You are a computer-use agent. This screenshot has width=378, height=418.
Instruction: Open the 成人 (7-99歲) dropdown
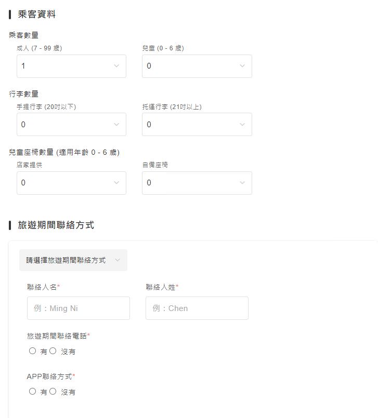(x=71, y=66)
